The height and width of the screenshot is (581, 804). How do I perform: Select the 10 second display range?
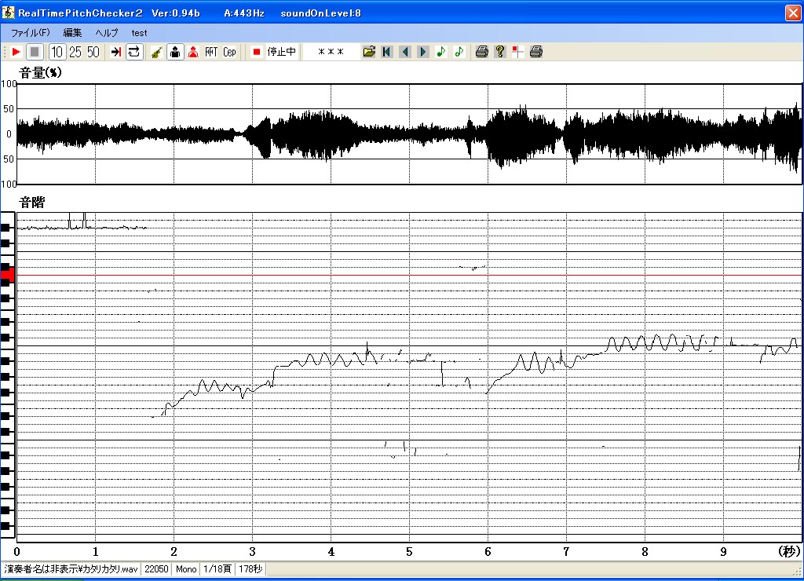click(x=57, y=52)
